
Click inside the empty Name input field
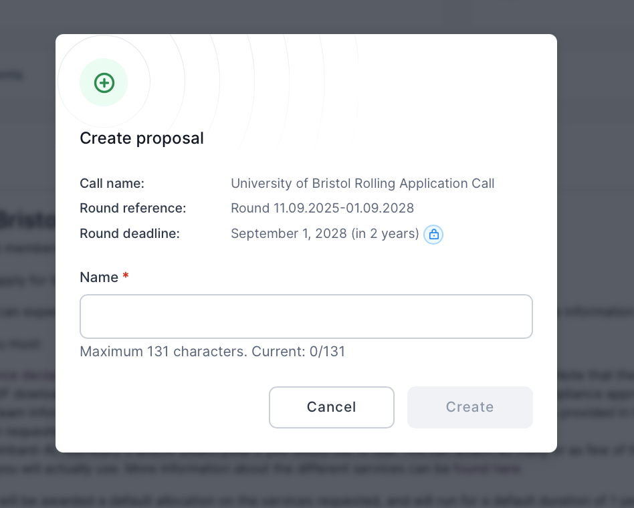(x=306, y=316)
